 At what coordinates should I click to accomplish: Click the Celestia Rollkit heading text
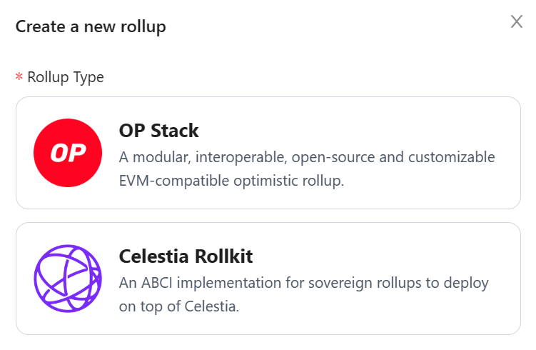[186, 256]
